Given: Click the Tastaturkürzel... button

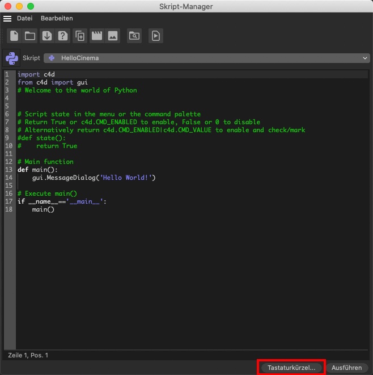Looking at the screenshot, I should pos(291,368).
